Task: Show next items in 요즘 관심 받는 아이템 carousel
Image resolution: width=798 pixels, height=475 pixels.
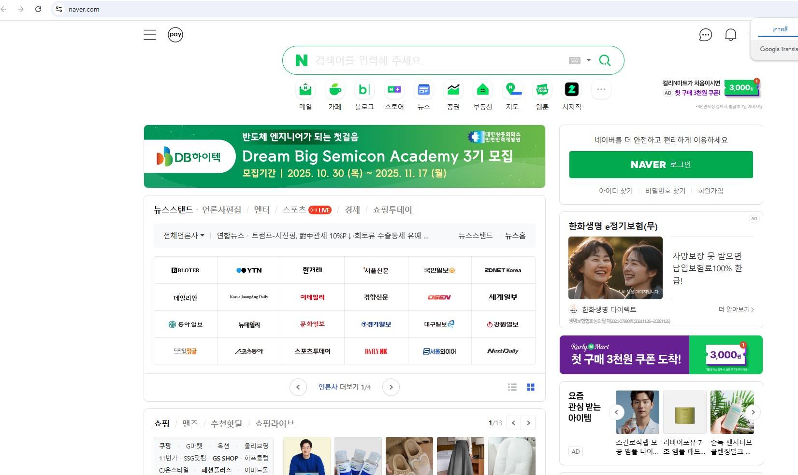Action: click(753, 412)
